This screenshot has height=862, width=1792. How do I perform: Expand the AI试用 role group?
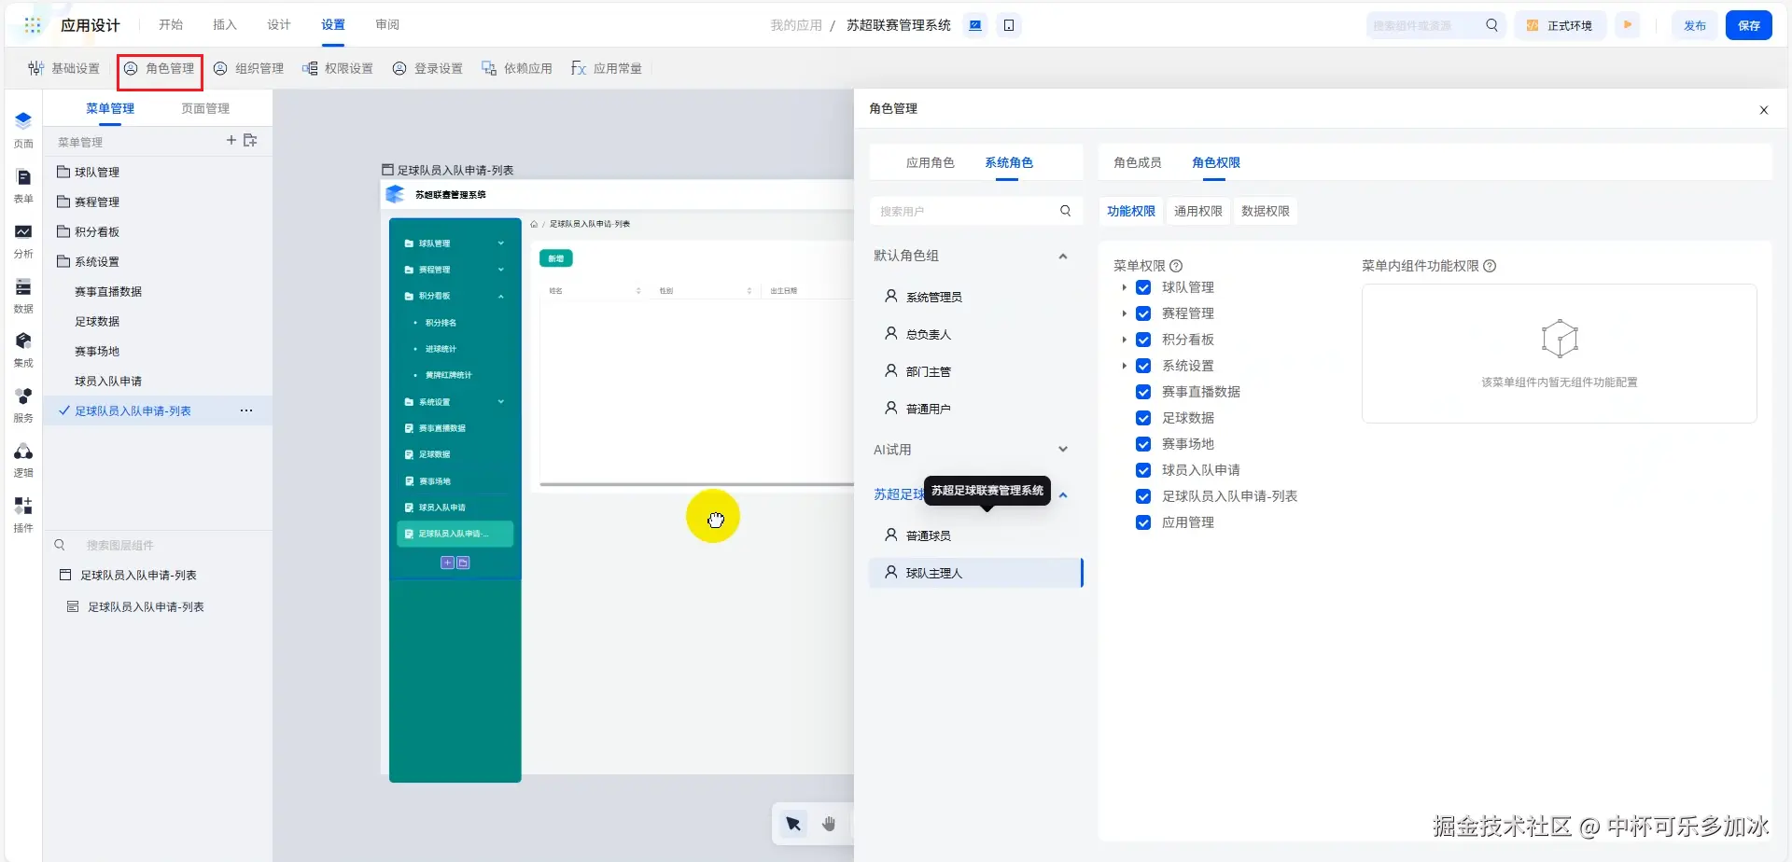(1063, 450)
